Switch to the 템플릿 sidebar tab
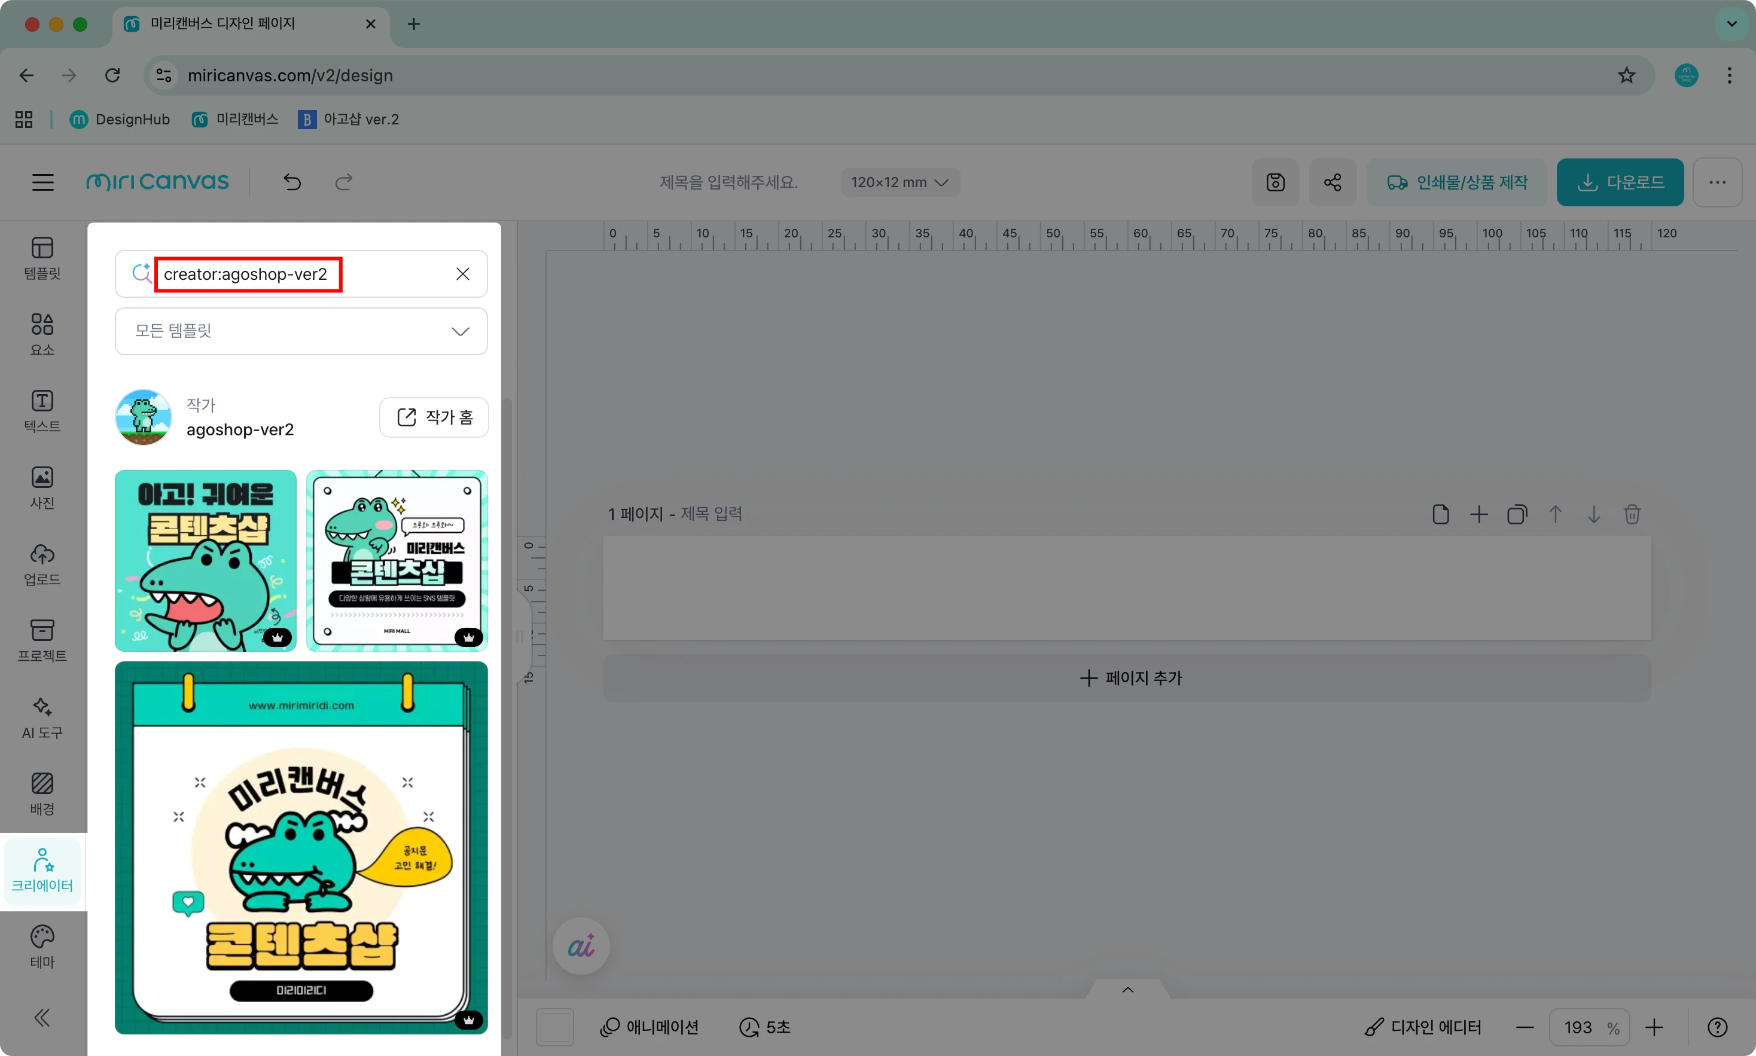Image resolution: width=1756 pixels, height=1056 pixels. [x=42, y=258]
